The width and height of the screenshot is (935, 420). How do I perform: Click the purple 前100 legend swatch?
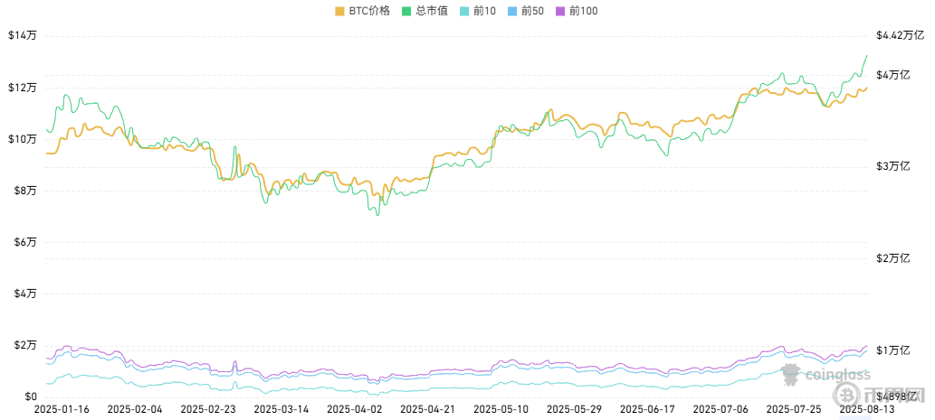(x=561, y=11)
